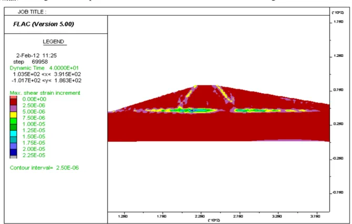The image size is (352, 224).
Task: Click the 1.250 tick on horizontal axis
Action: tap(123, 216)
